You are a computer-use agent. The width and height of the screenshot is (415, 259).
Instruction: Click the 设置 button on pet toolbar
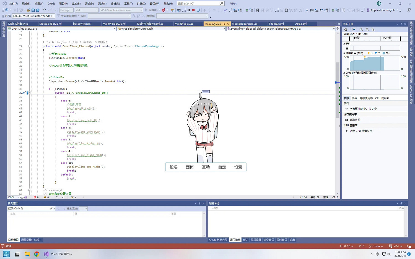pos(238,167)
